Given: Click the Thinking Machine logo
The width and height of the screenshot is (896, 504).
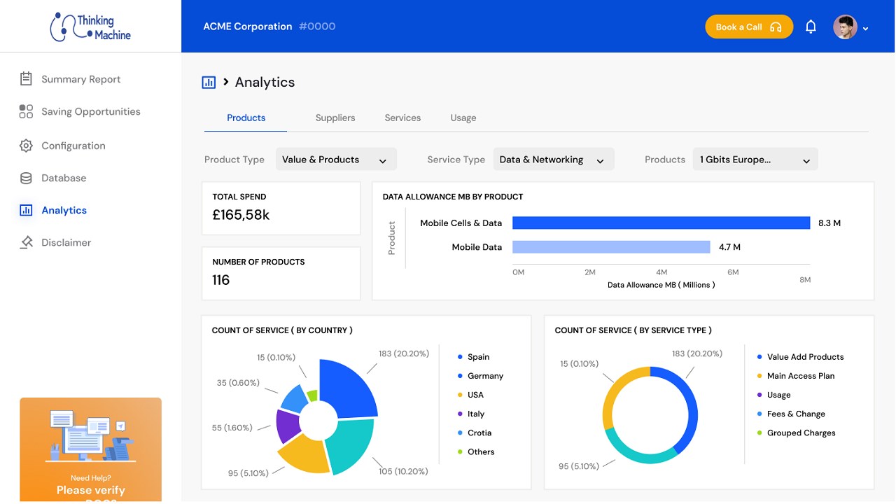Looking at the screenshot, I should [x=90, y=27].
